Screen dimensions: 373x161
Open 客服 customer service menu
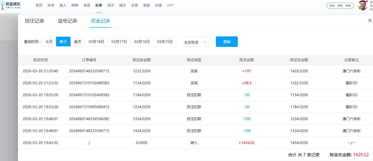146,5
